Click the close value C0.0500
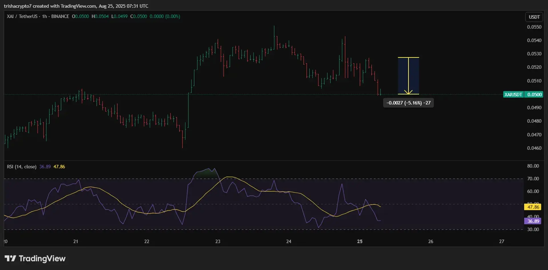Viewport: 548px width, 270px height. [139, 16]
